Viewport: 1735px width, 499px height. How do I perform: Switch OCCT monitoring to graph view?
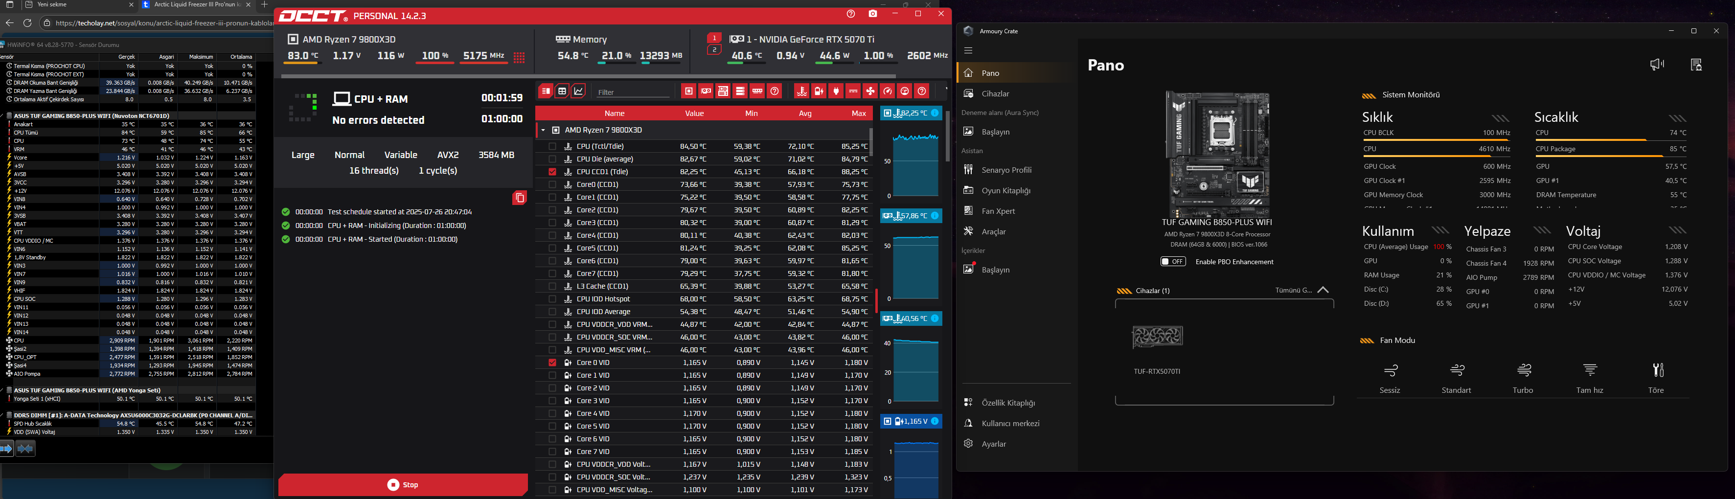point(578,91)
